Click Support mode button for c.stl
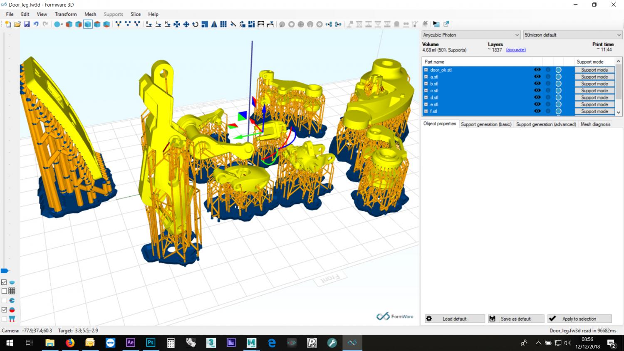Screen dimensions: 624x351 pyautogui.click(x=594, y=90)
